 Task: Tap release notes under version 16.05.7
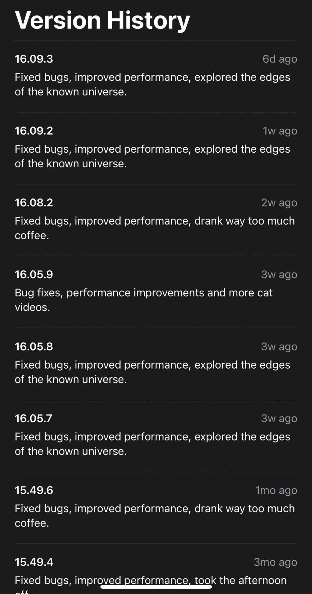152,444
